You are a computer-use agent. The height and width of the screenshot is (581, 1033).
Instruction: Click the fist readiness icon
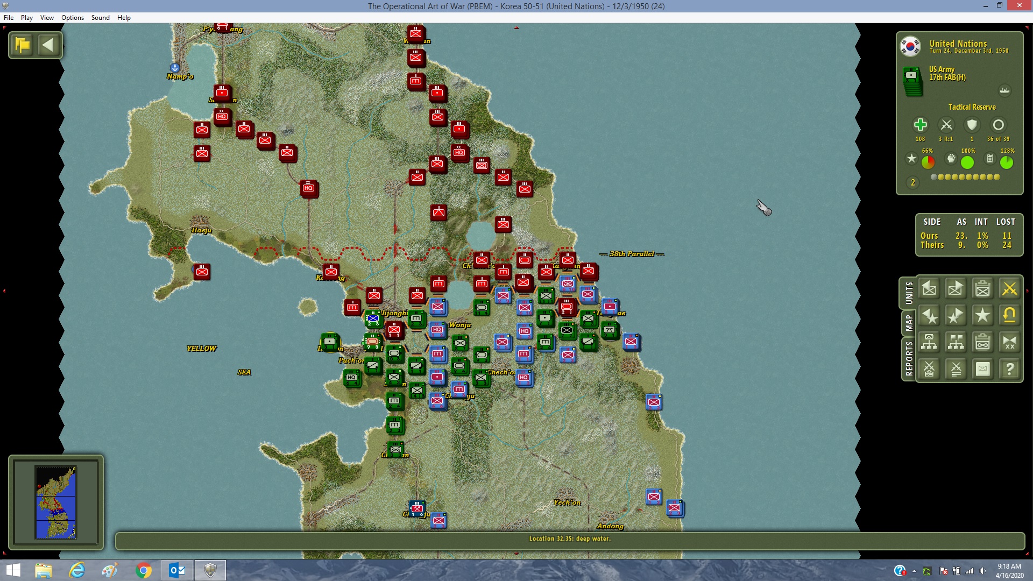951,159
